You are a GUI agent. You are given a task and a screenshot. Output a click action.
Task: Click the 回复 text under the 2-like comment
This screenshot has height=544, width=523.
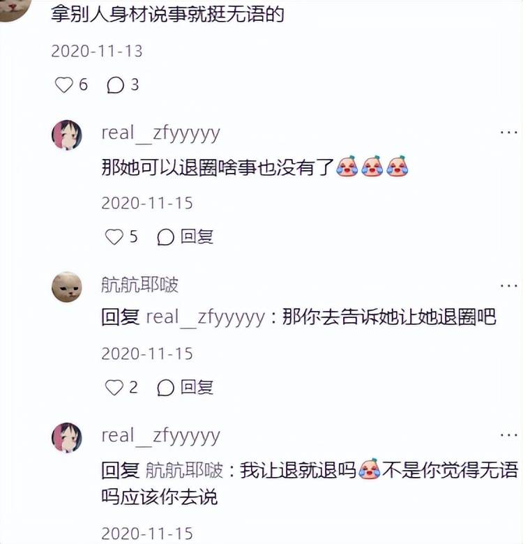pos(197,387)
